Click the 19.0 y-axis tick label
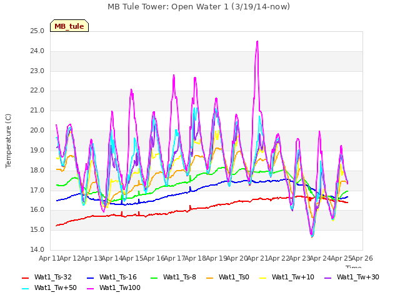Viewport: 400px width, 300px height. [x=37, y=150]
